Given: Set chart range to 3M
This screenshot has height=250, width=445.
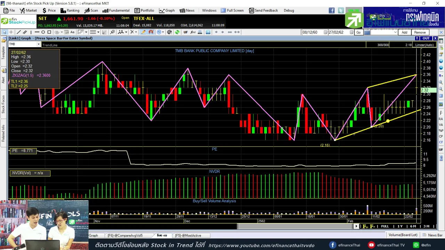Looking at the screenshot, I should click(x=426, y=226).
